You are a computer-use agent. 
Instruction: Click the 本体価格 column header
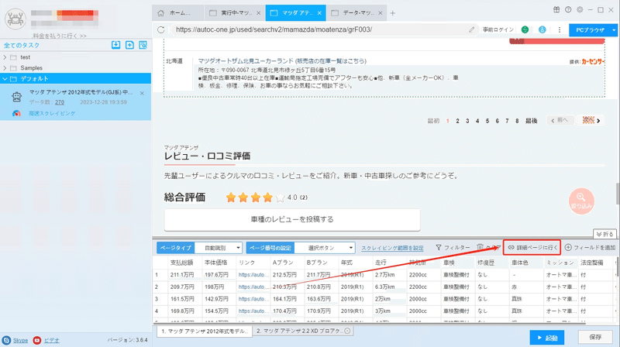coord(216,263)
